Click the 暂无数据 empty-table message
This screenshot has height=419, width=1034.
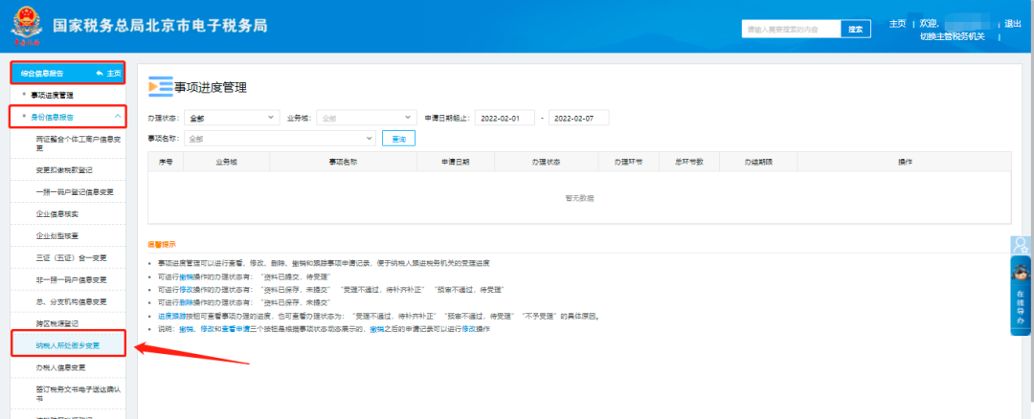[579, 198]
